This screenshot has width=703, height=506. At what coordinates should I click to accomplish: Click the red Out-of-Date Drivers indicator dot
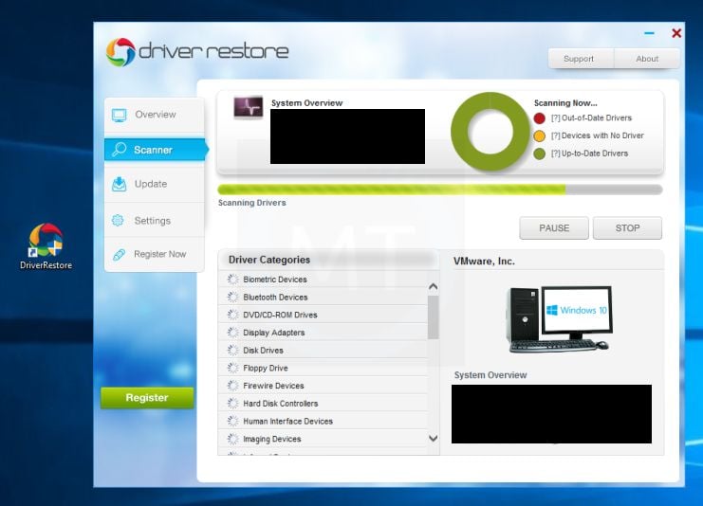point(540,118)
